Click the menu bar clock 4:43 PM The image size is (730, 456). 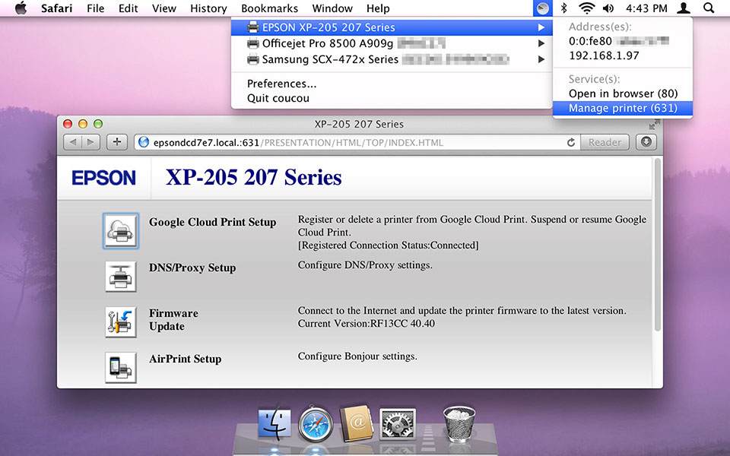coord(646,8)
